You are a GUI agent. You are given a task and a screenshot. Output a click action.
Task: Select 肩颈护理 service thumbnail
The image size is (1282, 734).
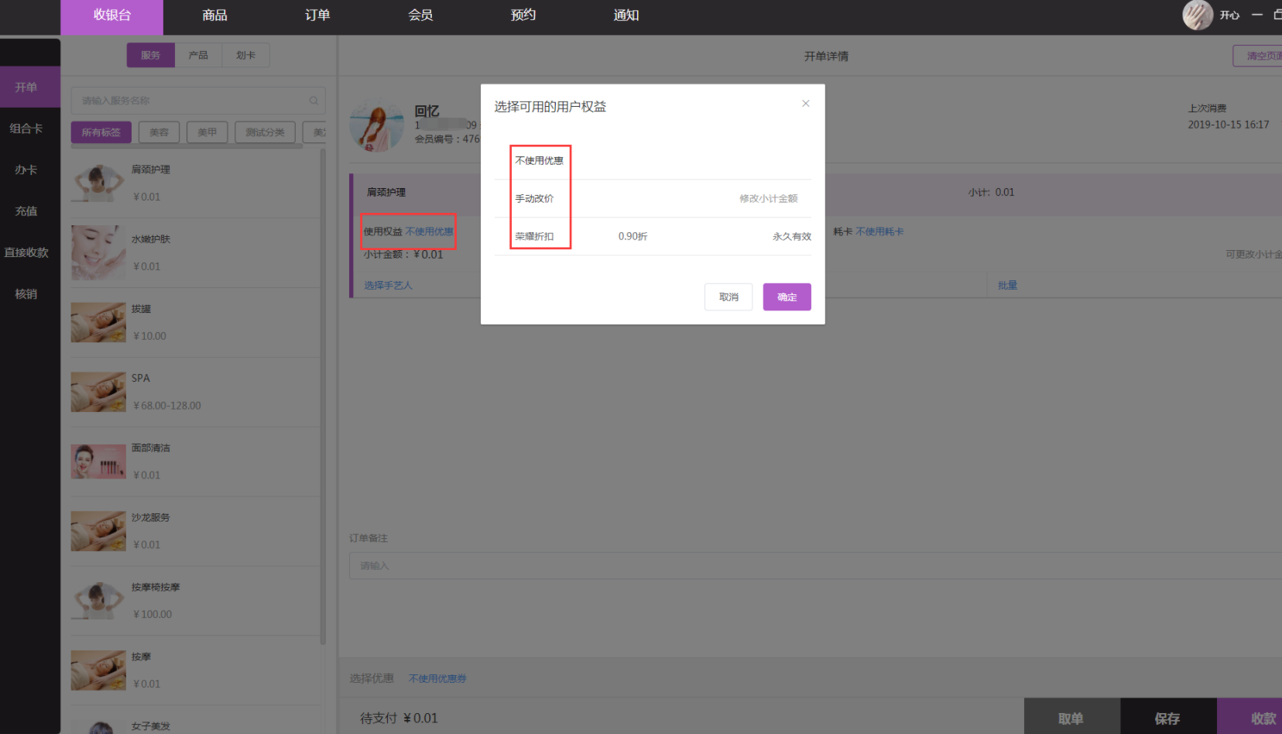(x=98, y=183)
